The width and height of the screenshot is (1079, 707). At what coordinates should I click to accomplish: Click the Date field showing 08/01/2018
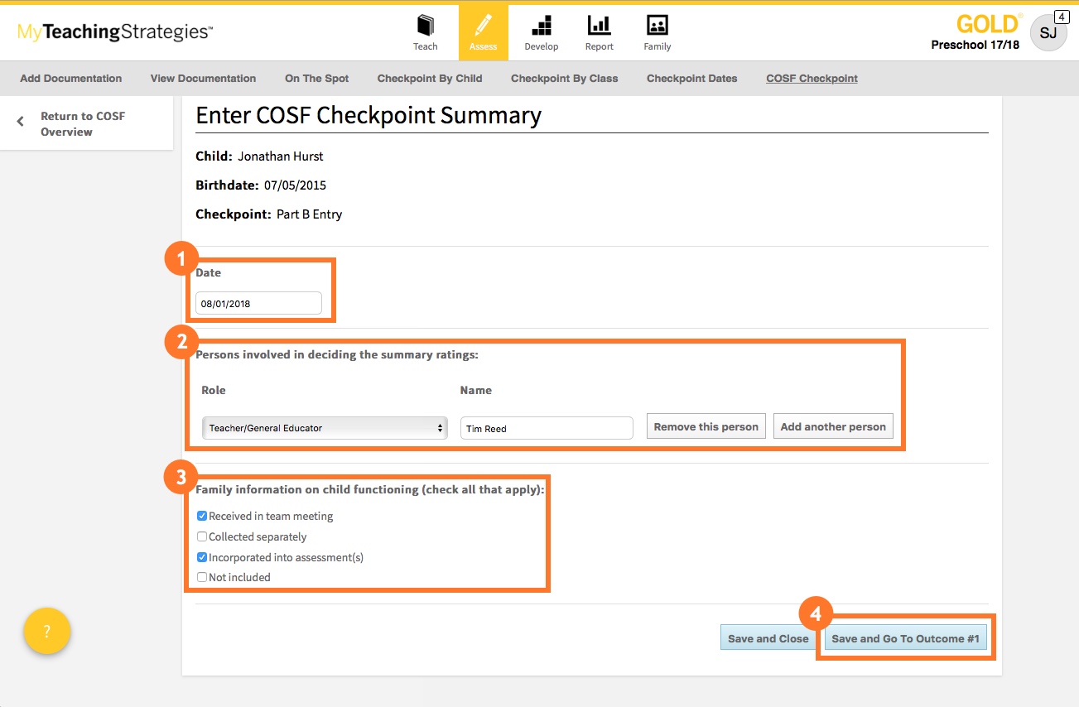click(258, 304)
